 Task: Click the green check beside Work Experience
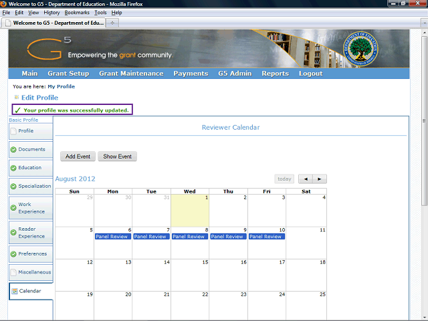13,208
